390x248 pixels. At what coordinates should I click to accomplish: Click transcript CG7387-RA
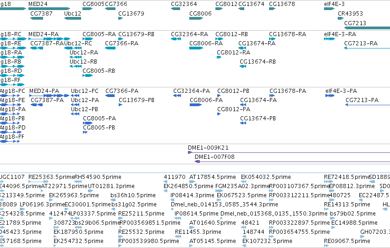(x=37, y=48)
